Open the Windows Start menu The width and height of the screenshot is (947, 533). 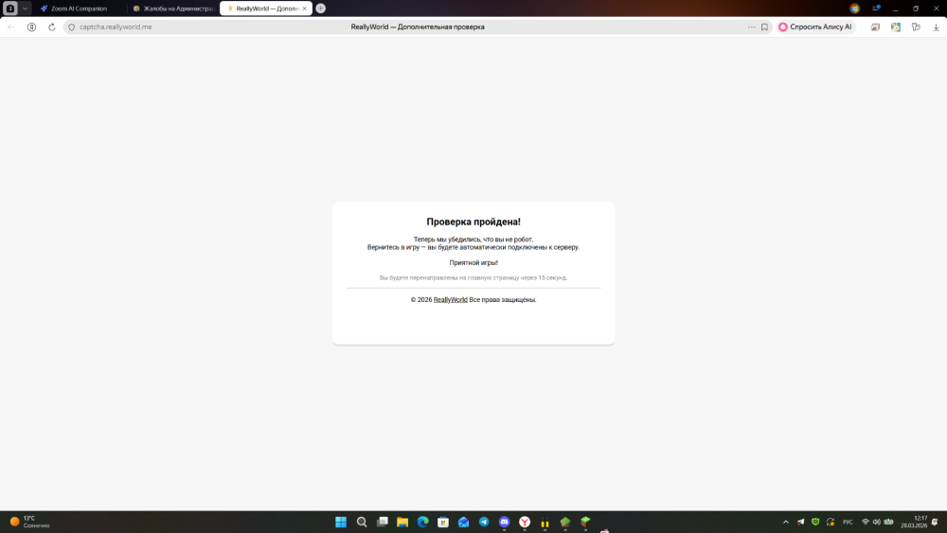pos(341,523)
